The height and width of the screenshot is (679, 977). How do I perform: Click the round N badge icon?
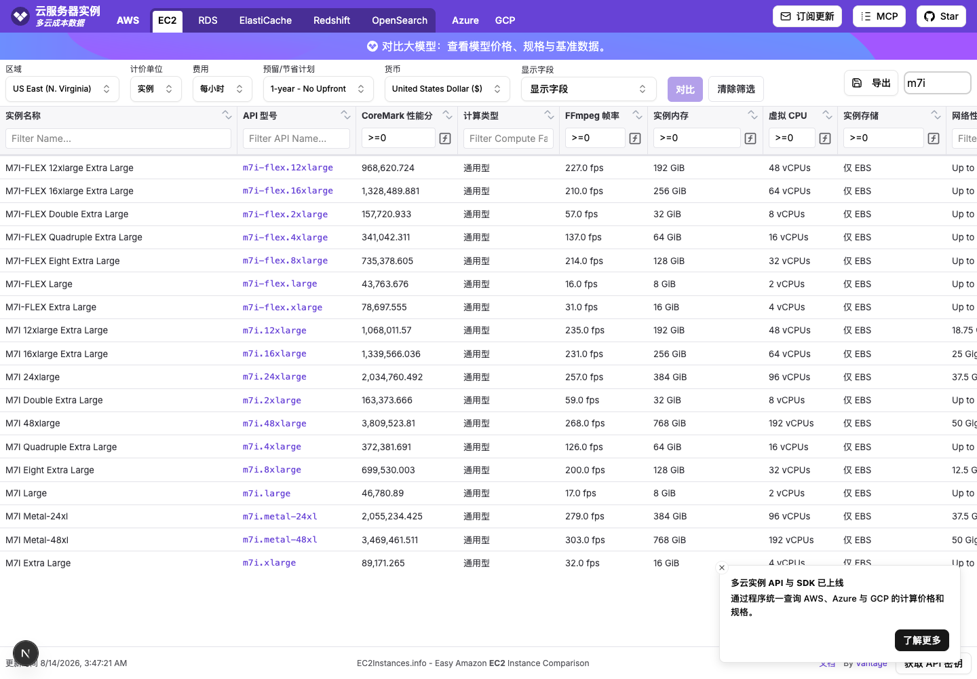26,654
